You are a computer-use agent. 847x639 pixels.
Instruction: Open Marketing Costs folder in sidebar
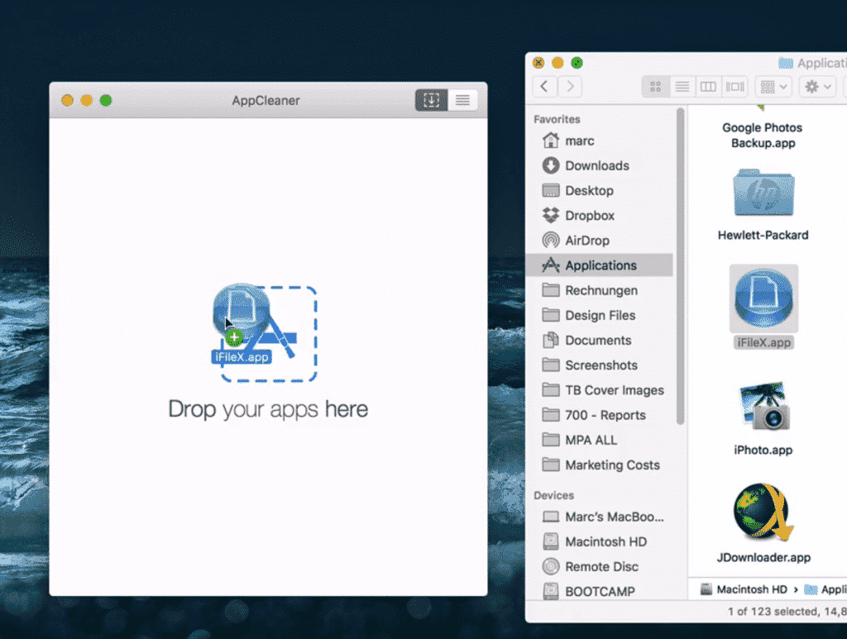pyautogui.click(x=600, y=465)
